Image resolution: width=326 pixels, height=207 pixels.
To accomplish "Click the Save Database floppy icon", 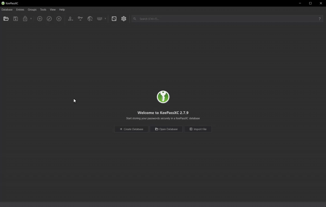I will [16, 19].
